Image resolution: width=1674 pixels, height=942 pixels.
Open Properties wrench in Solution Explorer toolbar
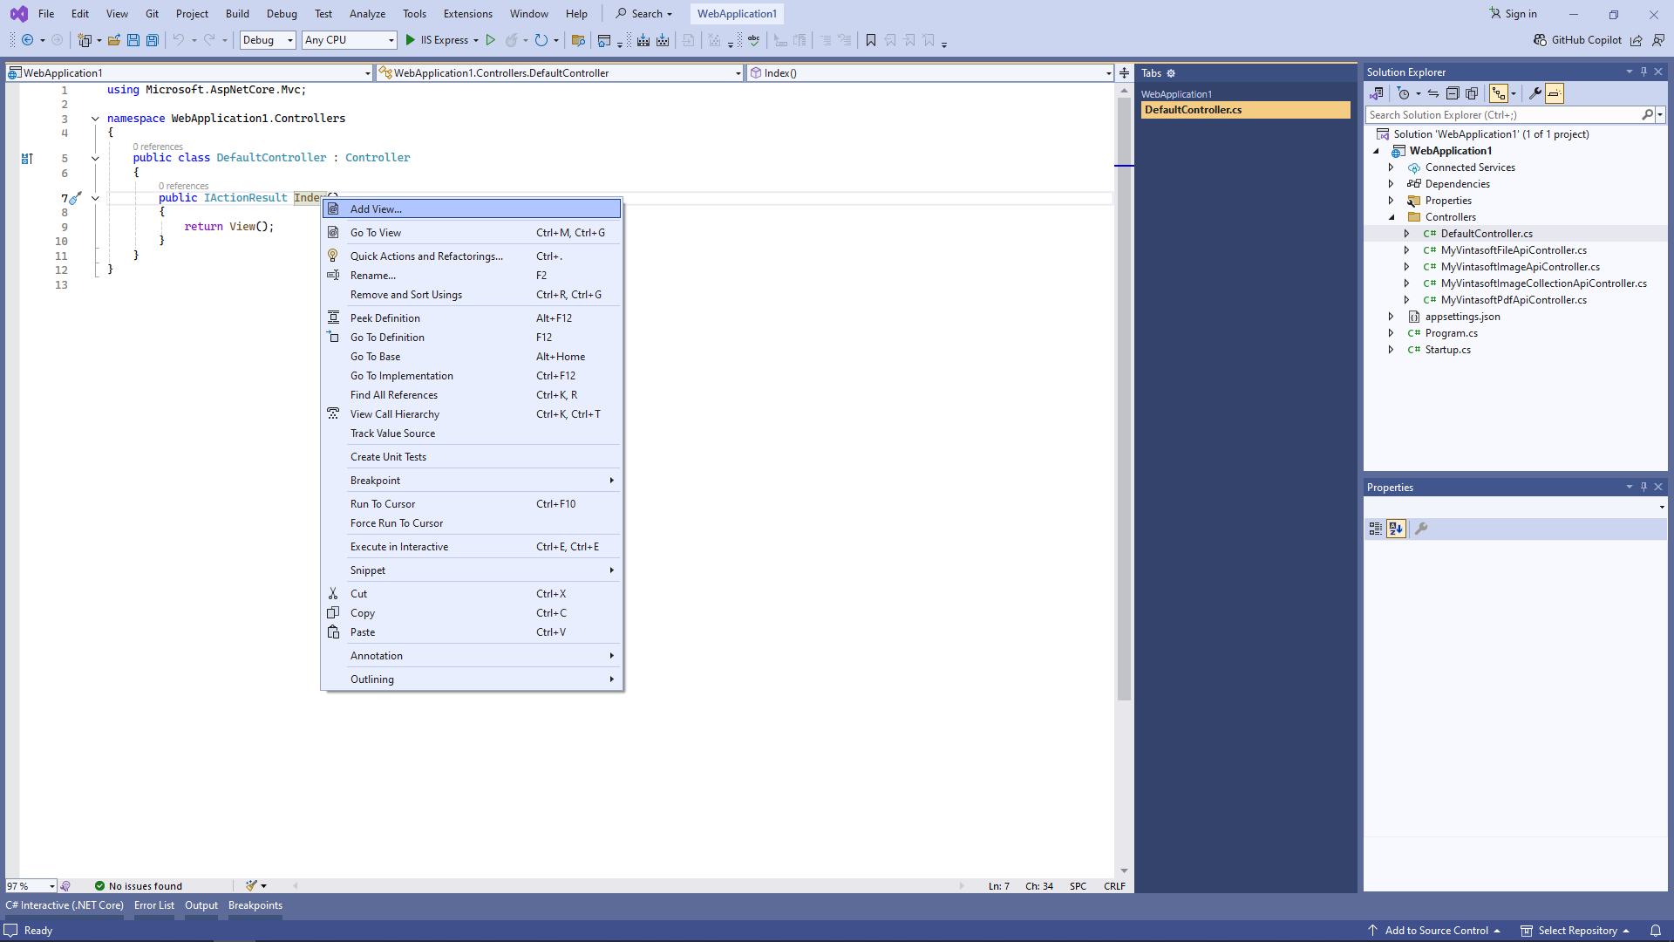[1534, 93]
